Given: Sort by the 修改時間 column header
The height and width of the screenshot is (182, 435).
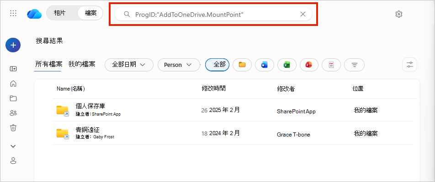Looking at the screenshot, I should 214,88.
